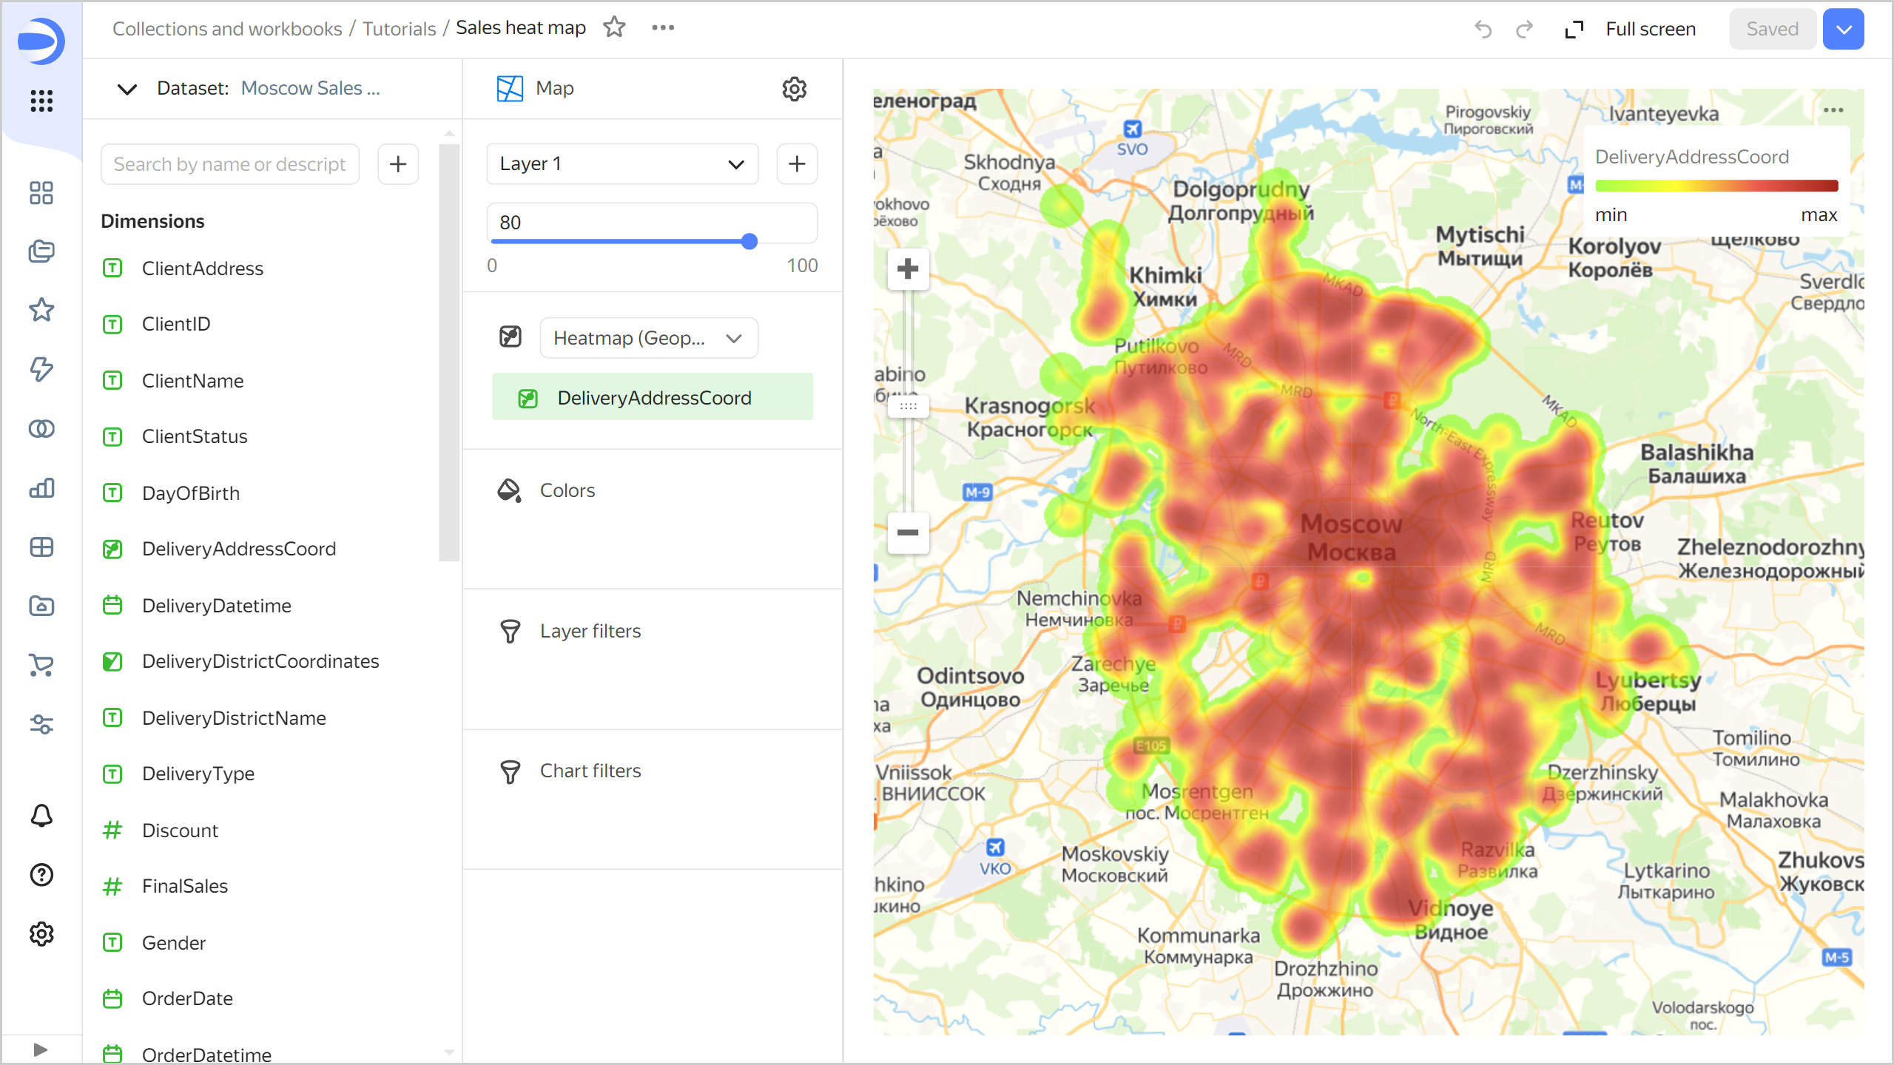
Task: Open more actions ellipsis in header
Action: [x=663, y=28]
